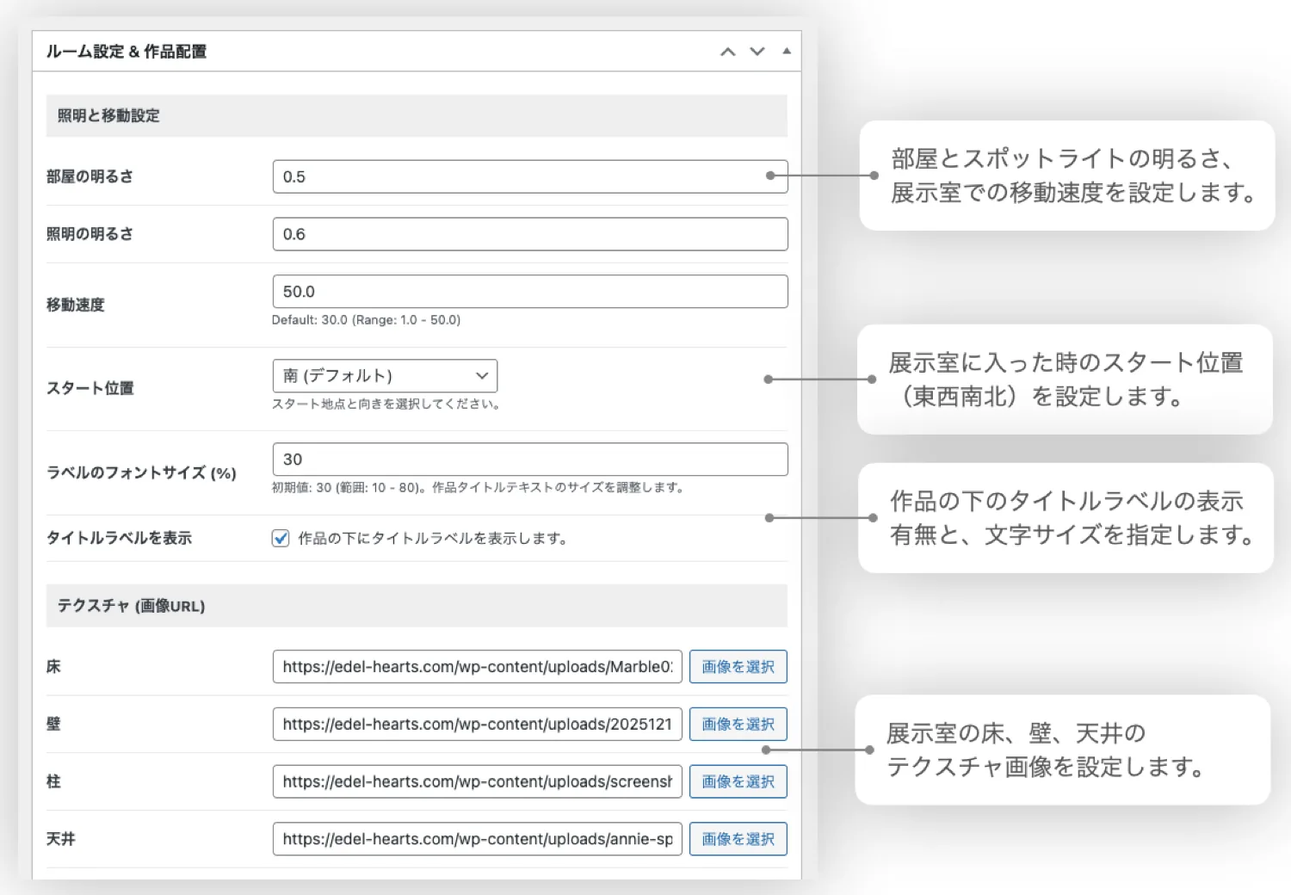Click the 床 texture URL field
The image size is (1291, 895).
pos(477,667)
